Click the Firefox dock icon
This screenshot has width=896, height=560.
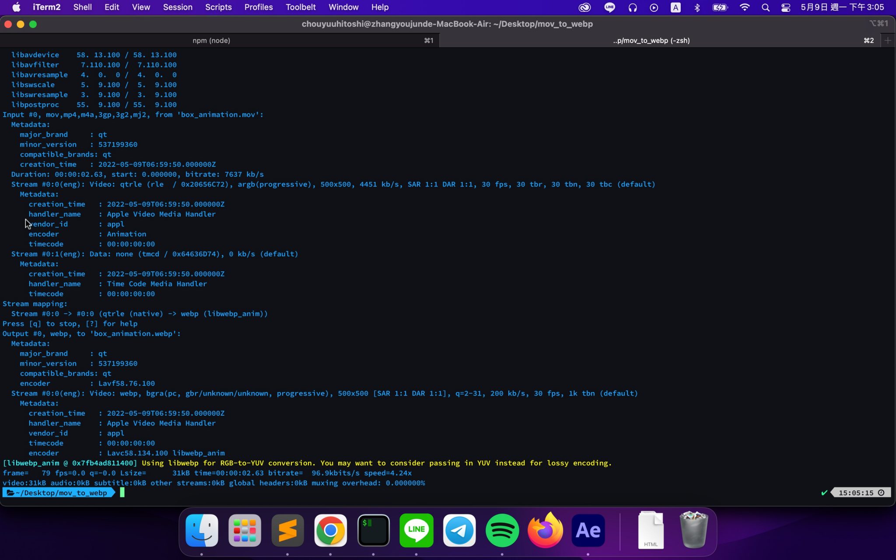pos(545,530)
